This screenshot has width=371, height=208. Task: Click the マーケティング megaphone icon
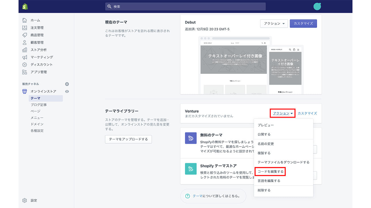[x=25, y=57]
